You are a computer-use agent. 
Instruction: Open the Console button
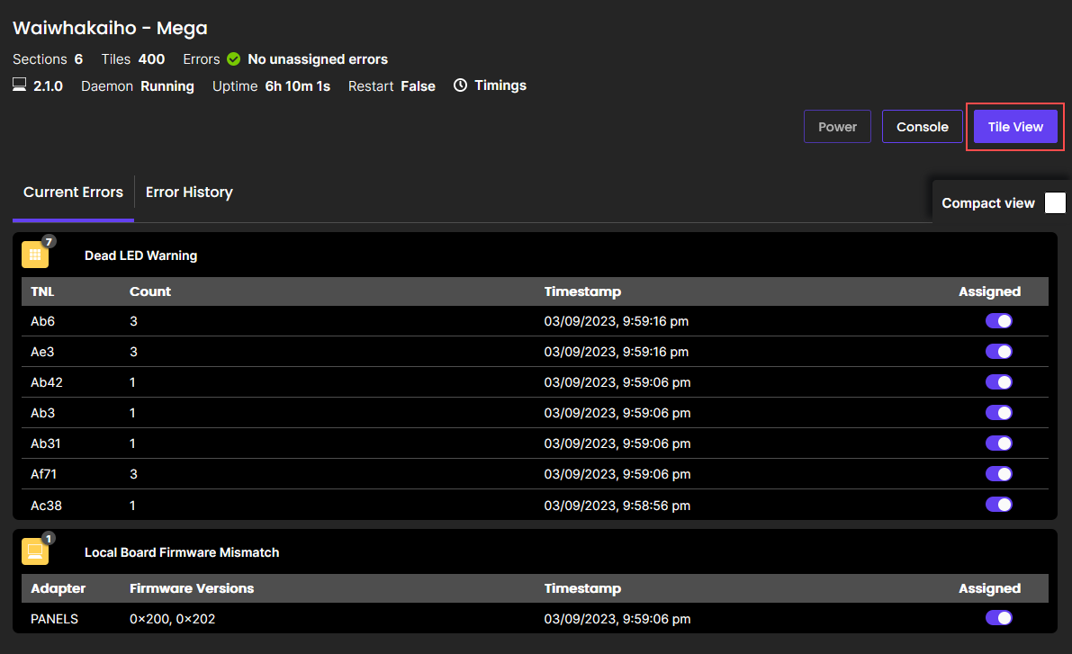click(x=923, y=127)
